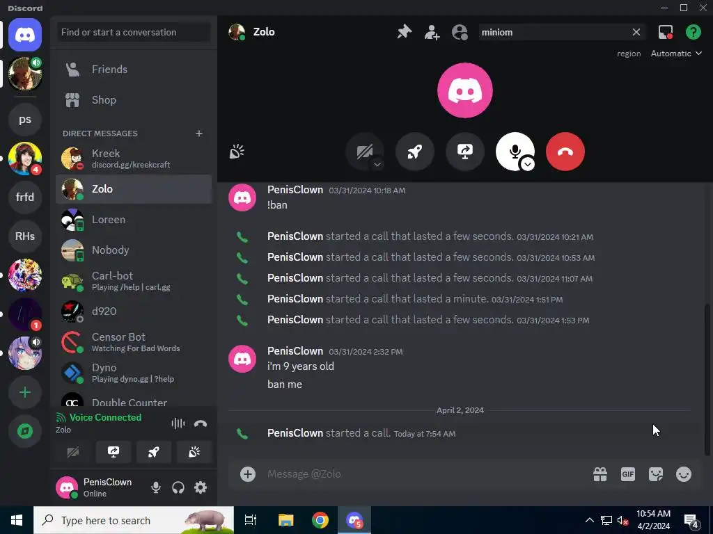
Task: Open Explore Discoverable Servers compass icon
Action: point(25,431)
